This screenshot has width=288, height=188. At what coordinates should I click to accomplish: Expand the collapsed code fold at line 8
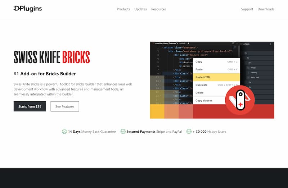(161, 73)
